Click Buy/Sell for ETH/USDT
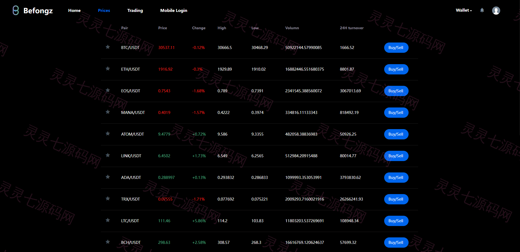520x252 pixels. coord(396,69)
